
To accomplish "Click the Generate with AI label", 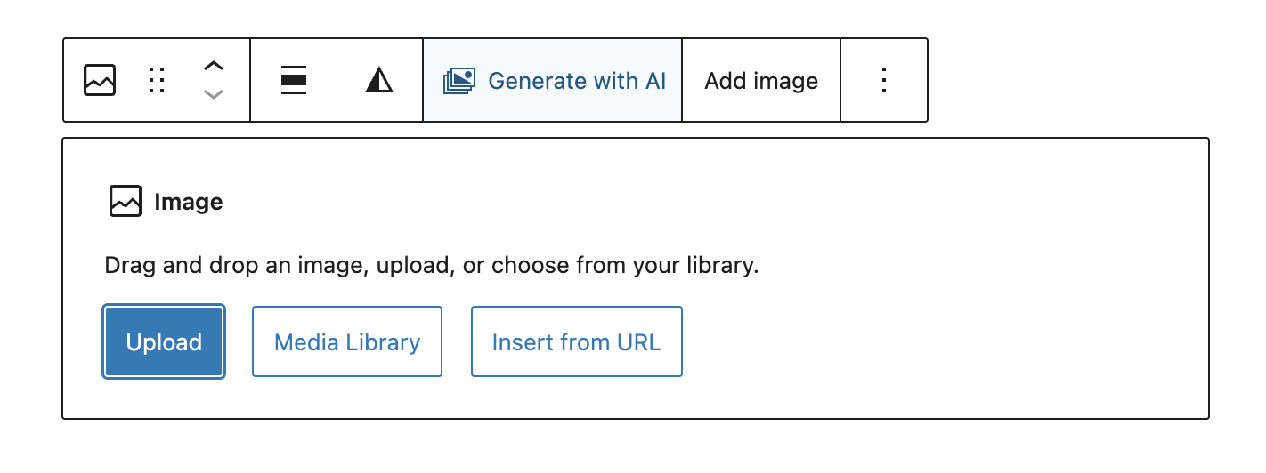I will click(577, 81).
